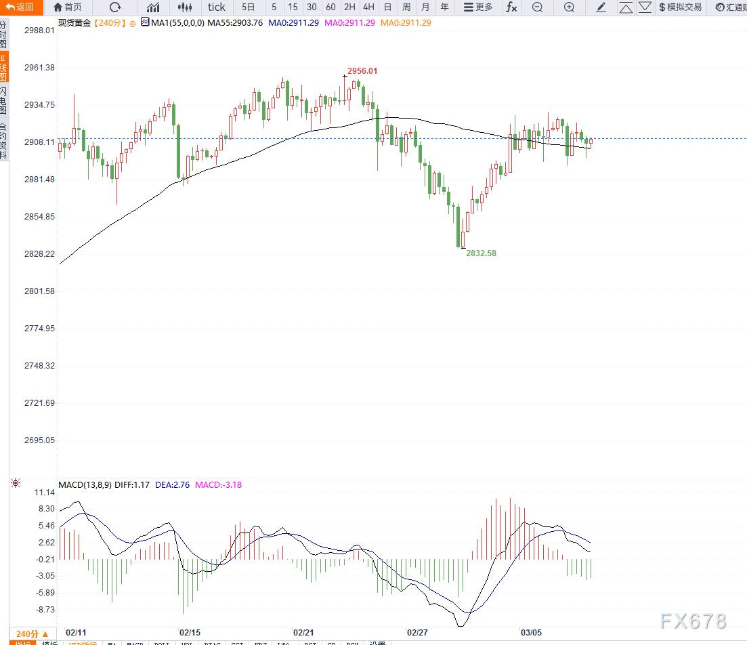Open the 240分 period selector at bottom
Viewport: 747px width, 645px height.
tap(33, 633)
